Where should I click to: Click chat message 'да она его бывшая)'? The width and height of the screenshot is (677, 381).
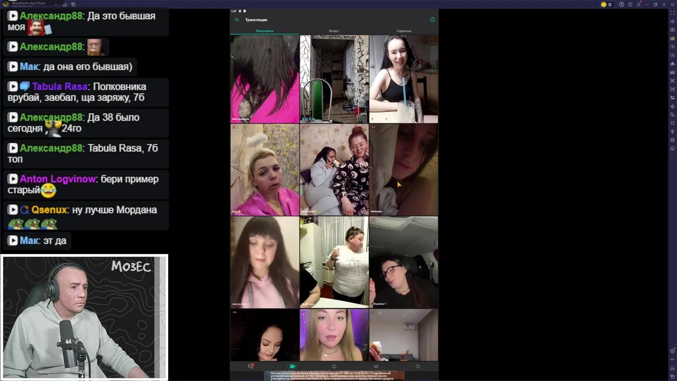click(87, 67)
